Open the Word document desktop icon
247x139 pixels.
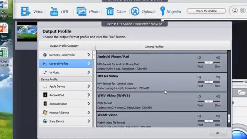pos(4,4)
